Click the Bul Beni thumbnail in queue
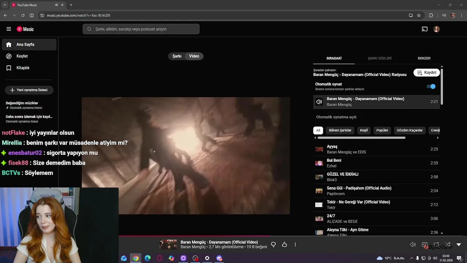The height and width of the screenshot is (263, 467). point(319,163)
